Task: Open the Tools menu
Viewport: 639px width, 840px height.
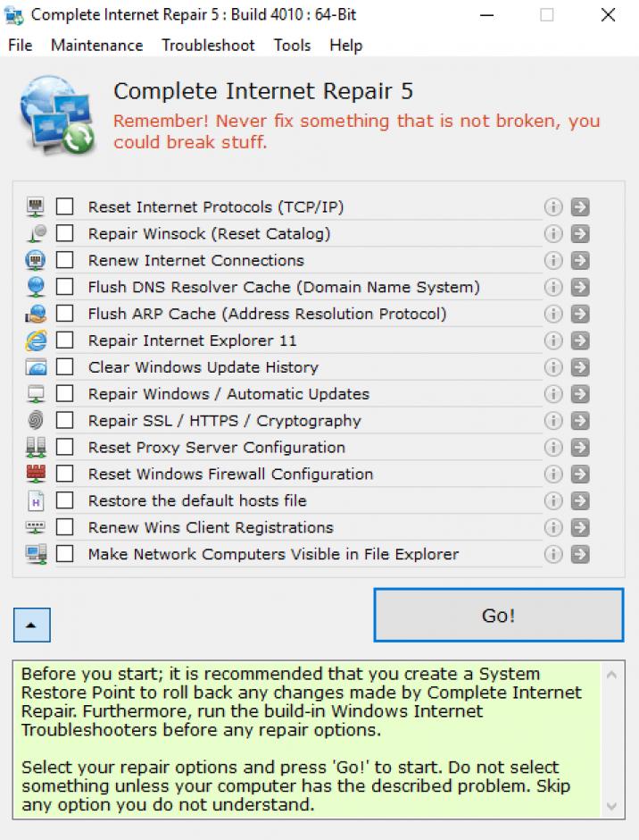Action: coord(292,46)
